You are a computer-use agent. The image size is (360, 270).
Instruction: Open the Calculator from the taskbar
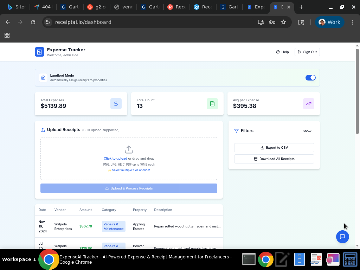pyautogui.click(x=350, y=259)
